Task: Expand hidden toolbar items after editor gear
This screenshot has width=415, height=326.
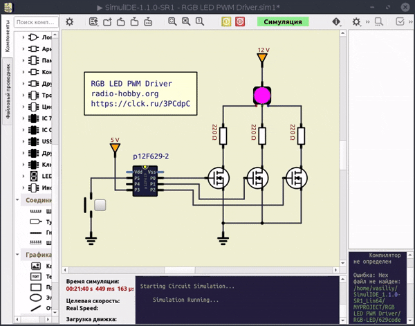Action: (x=368, y=21)
